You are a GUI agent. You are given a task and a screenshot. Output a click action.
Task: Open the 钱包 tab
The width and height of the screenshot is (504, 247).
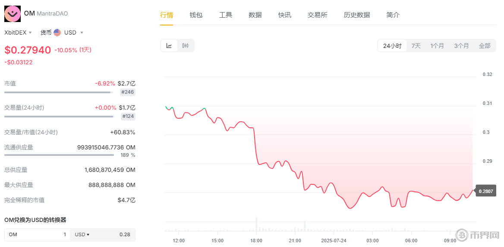click(196, 15)
